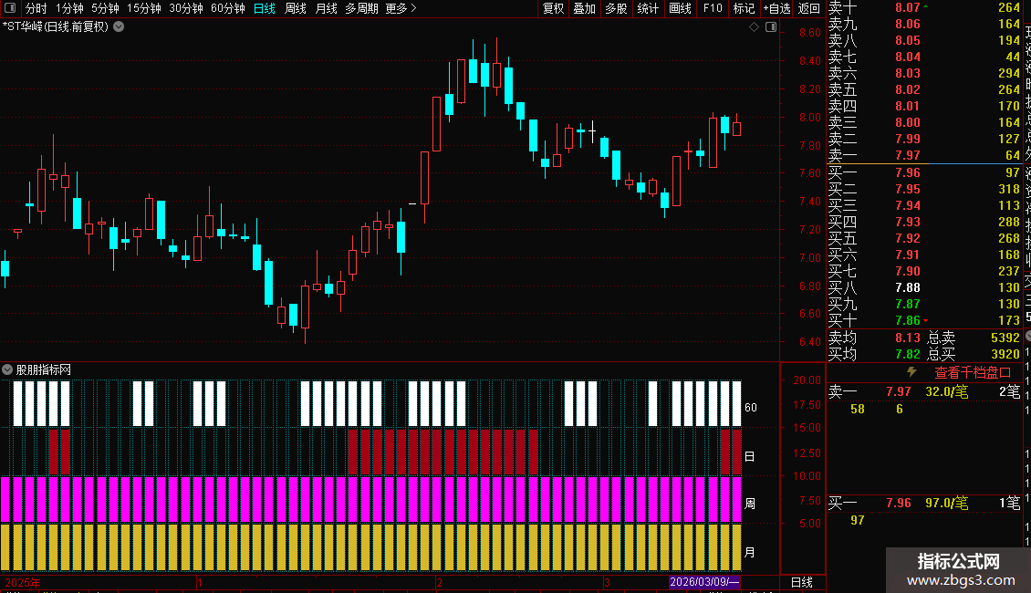Click 买均 value 7.82

click(908, 354)
